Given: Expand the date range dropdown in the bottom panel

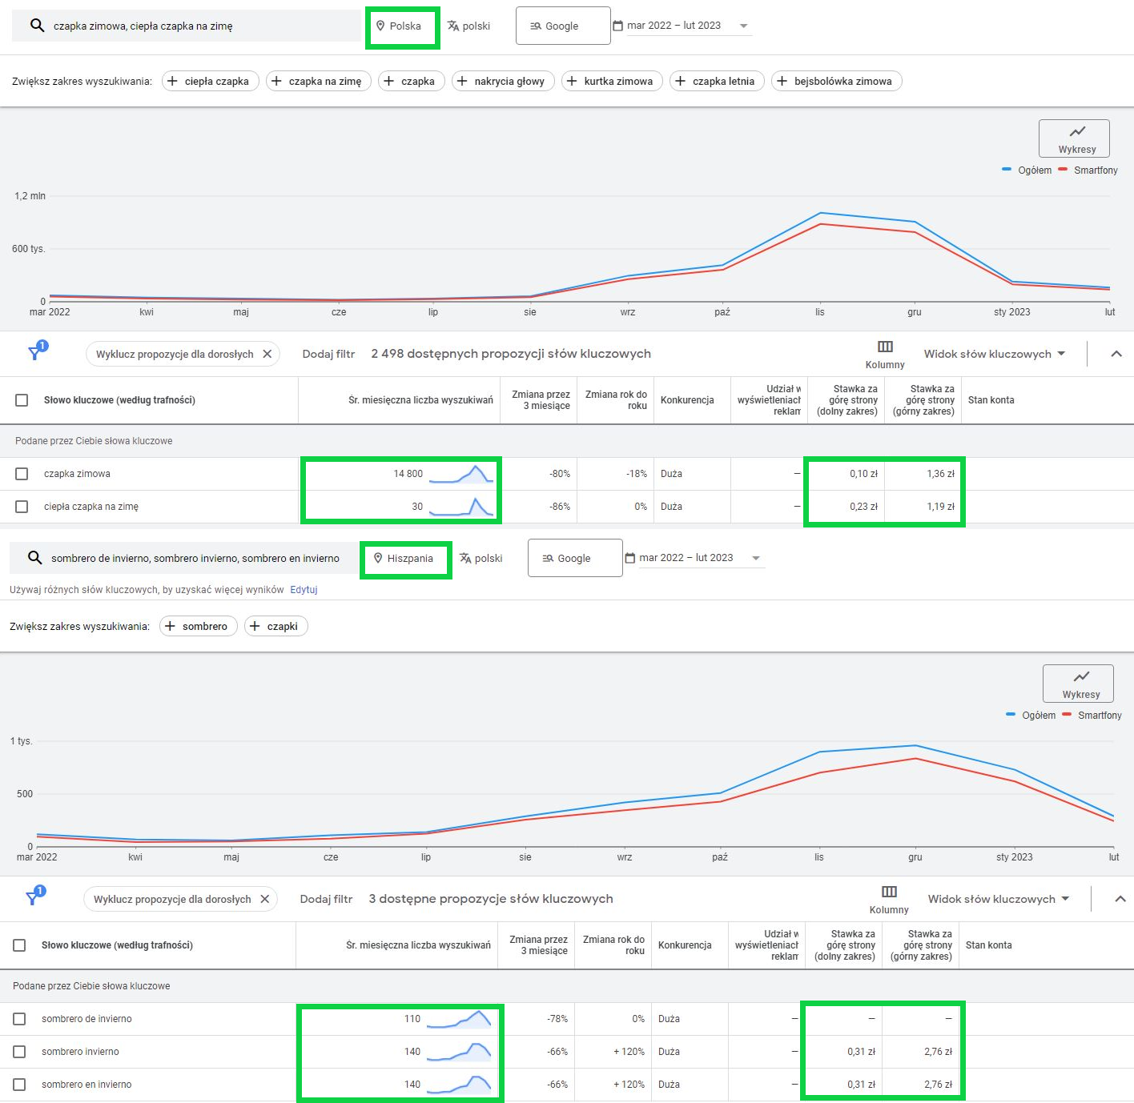Looking at the screenshot, I should pyautogui.click(x=755, y=558).
